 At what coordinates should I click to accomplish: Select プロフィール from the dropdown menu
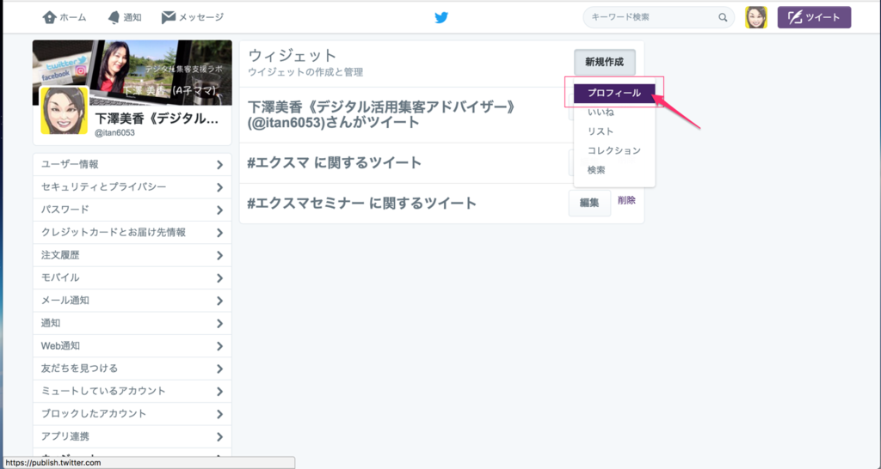pos(614,93)
